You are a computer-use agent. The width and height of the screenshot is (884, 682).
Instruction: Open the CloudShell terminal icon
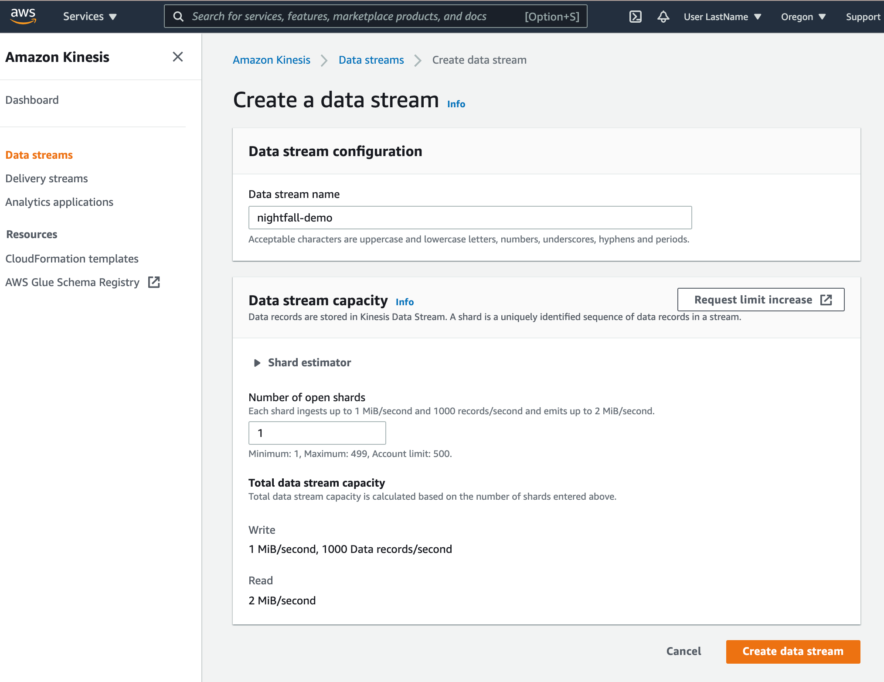(635, 17)
